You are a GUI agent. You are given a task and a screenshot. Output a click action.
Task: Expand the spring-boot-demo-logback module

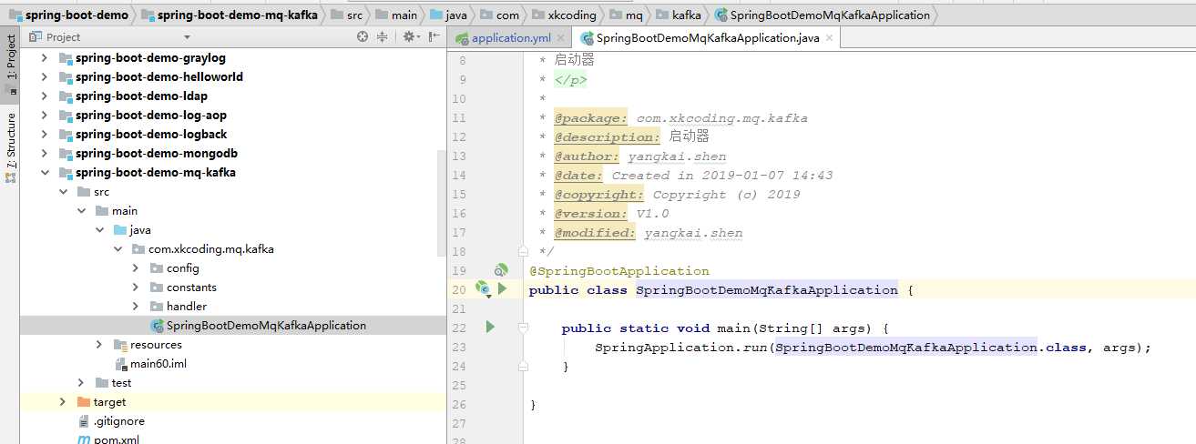coord(44,135)
